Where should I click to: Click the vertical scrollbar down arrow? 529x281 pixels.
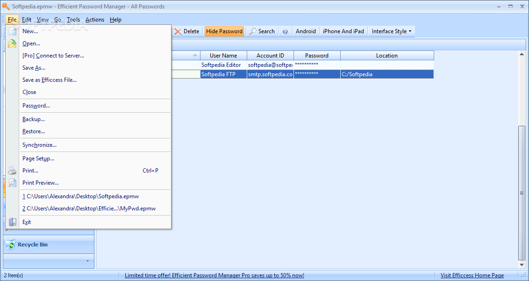tap(522, 265)
